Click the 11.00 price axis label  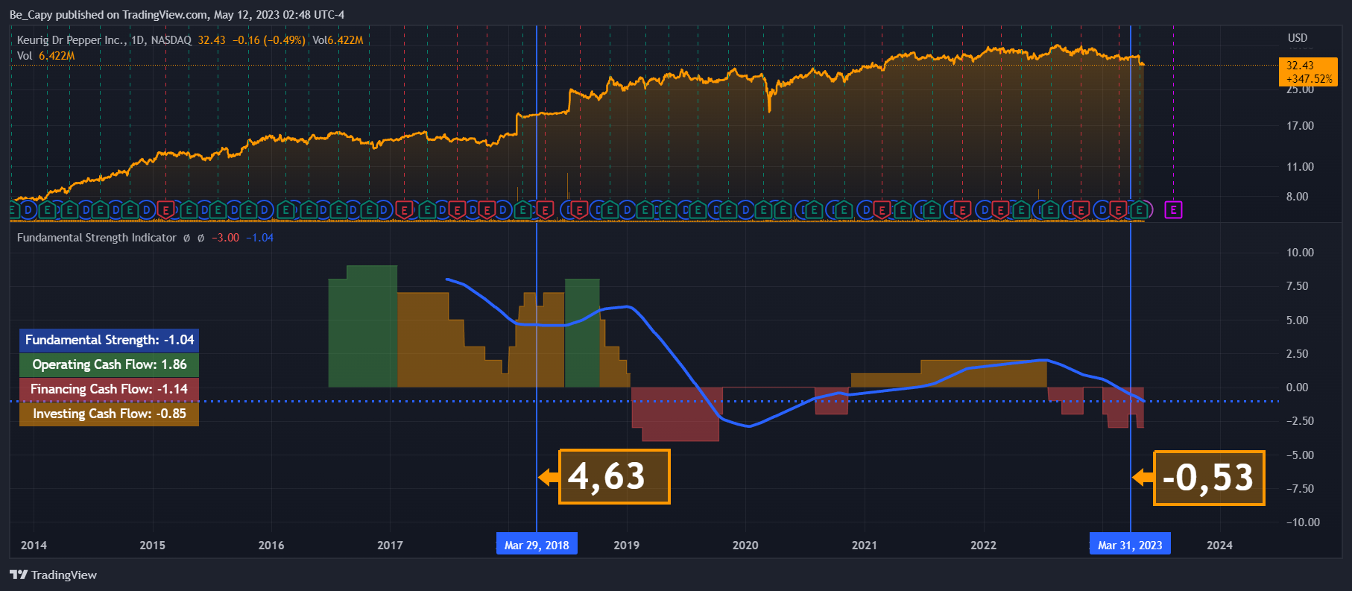(1300, 167)
